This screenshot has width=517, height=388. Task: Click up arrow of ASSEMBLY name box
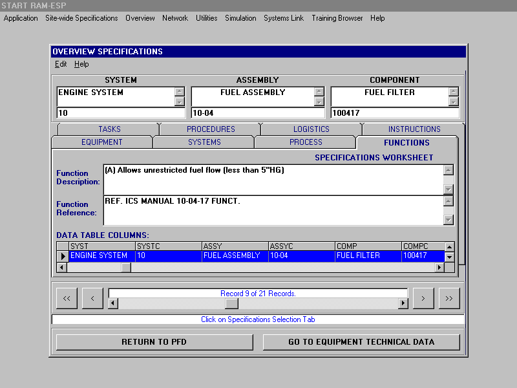tap(319, 92)
